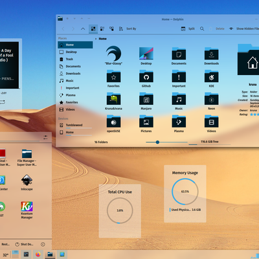259x259 pixels.
Task: Open the terminal-like app in the taskbar
Action: click(x=26, y=254)
